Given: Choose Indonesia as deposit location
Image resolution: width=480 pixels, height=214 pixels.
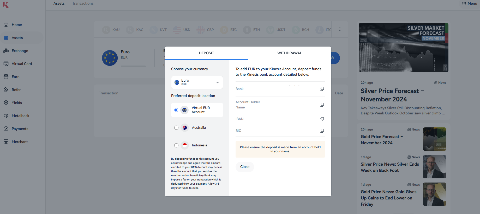Looking at the screenshot, I should [x=176, y=145].
